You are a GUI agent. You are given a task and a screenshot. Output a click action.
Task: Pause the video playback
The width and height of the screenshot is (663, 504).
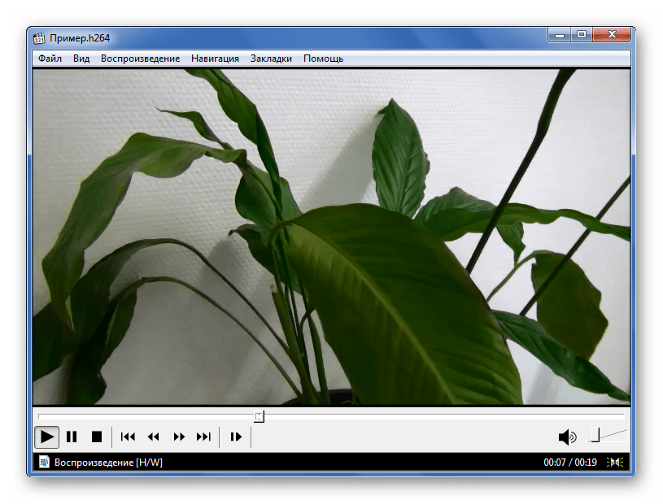click(72, 437)
